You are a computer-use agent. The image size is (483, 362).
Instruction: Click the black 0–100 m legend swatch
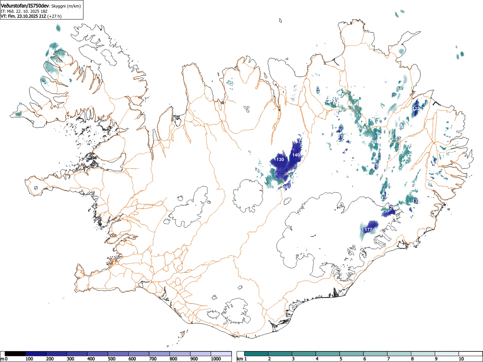(15, 354)
